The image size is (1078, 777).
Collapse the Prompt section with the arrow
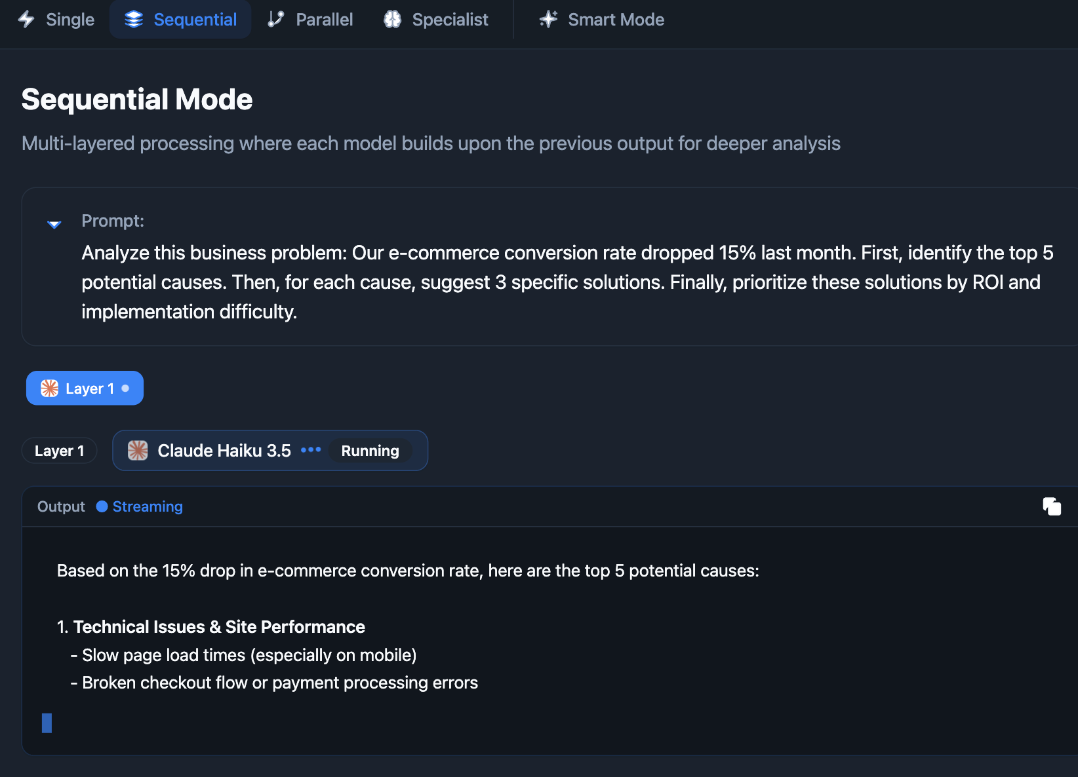click(54, 224)
